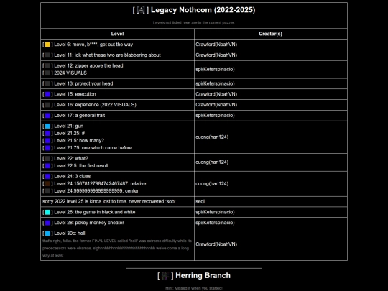Click the gray icon beside Level 24.999 center

click(47, 191)
